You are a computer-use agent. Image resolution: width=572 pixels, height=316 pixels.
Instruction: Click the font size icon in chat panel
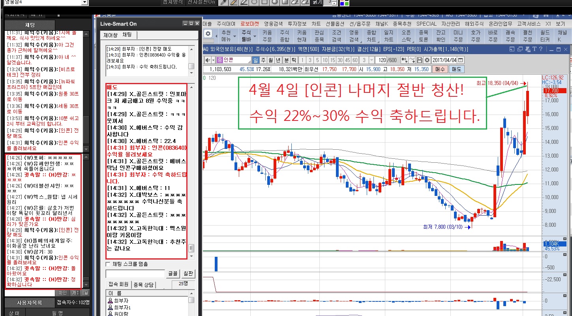click(x=75, y=293)
